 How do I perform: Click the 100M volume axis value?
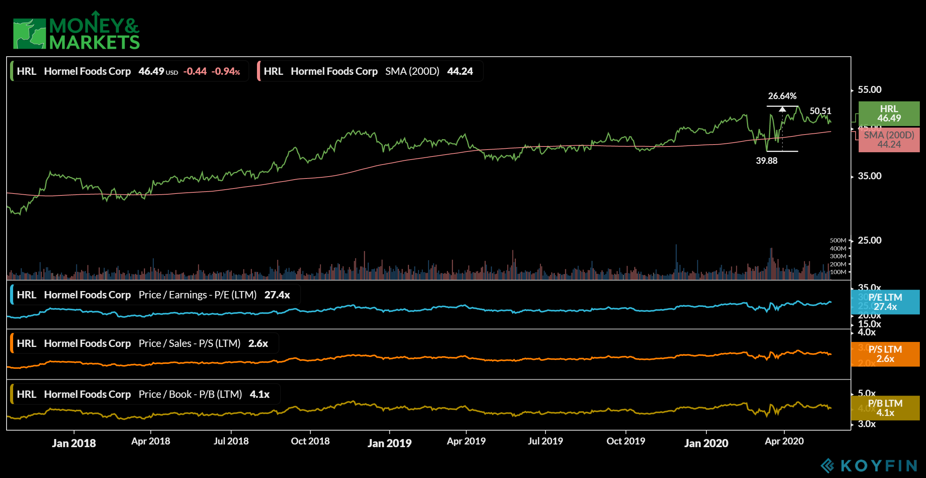tap(838, 272)
